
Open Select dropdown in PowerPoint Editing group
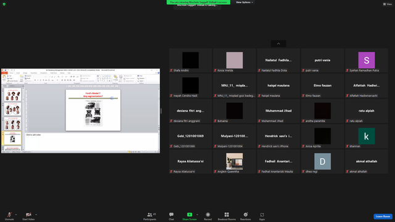(141, 81)
